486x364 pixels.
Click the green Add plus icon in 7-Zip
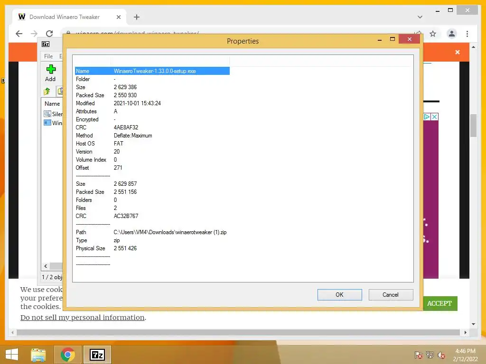coord(51,69)
